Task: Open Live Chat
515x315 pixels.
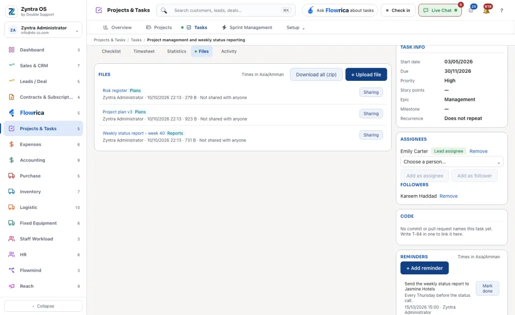Action: coord(440,11)
